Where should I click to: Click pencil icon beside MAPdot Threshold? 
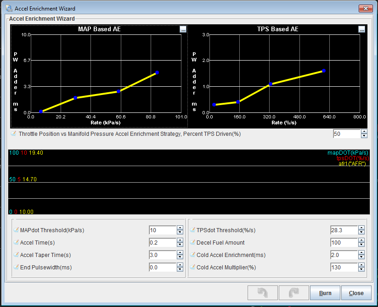tap(16, 230)
